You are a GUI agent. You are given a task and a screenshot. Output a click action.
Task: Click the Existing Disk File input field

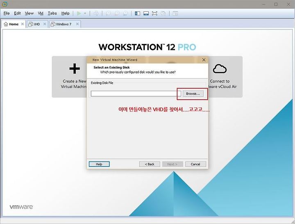(136, 94)
